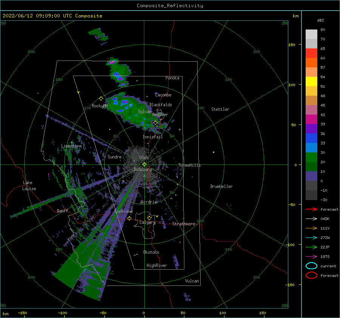
Task: Click the yellow diamond marker above Calgary
Action: tap(149, 218)
